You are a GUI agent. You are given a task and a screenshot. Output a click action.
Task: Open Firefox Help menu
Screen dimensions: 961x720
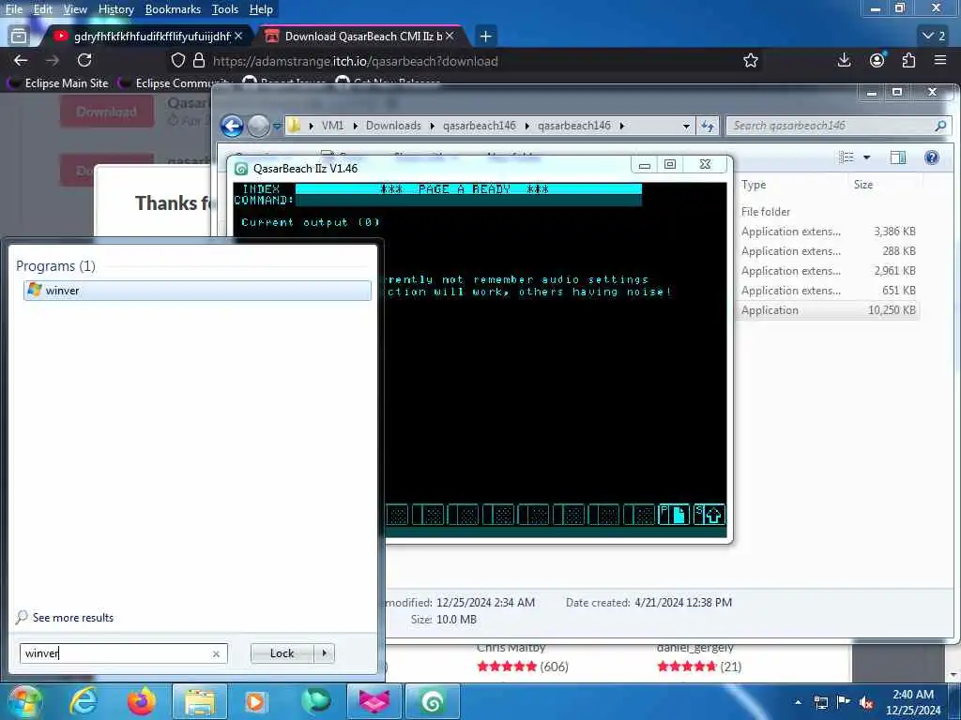[261, 9]
